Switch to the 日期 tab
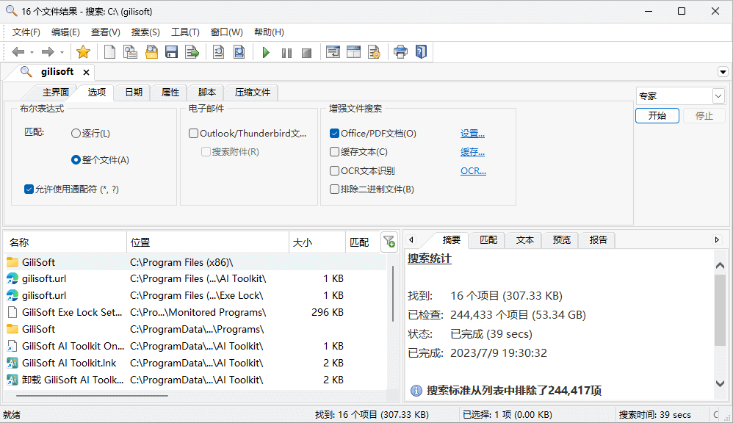Screen dimensions: 733x423 tap(134, 92)
